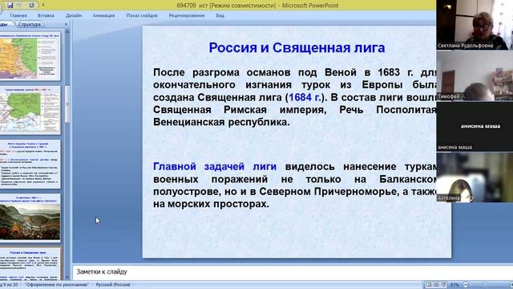Select the text-only slide thumbnail with blue headings
This screenshot has width=513, height=289.
pyautogui.click(x=30, y=164)
